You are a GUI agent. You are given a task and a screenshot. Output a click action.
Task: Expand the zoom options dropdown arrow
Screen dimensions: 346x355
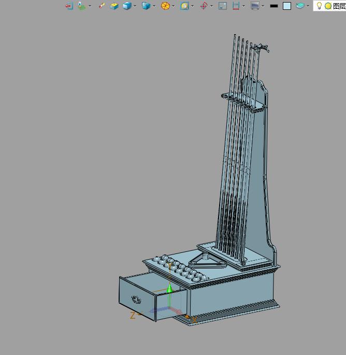click(193, 6)
